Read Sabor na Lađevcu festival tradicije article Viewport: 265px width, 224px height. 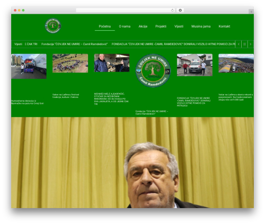[66, 96]
